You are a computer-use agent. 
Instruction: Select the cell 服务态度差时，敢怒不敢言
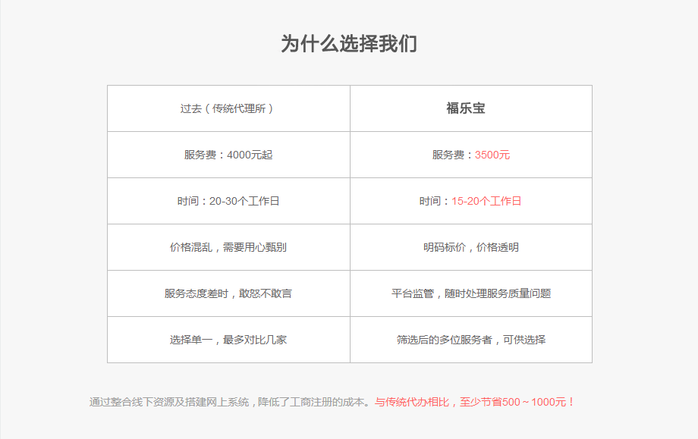click(x=229, y=293)
